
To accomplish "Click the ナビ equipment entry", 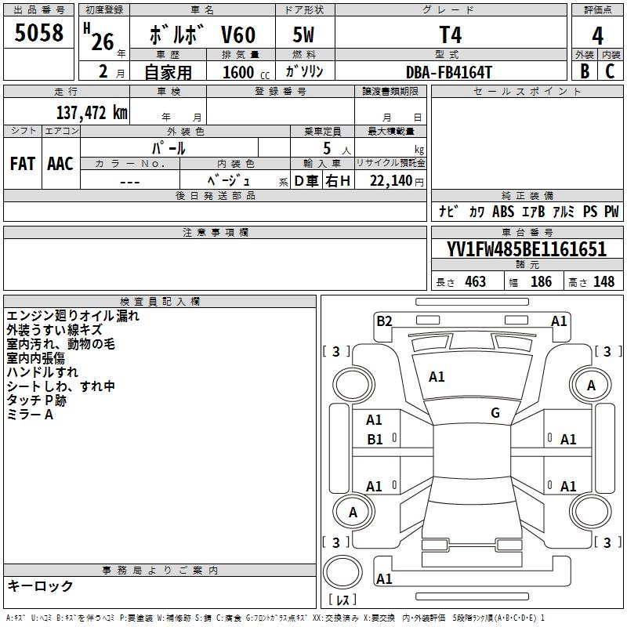I will tap(448, 211).
